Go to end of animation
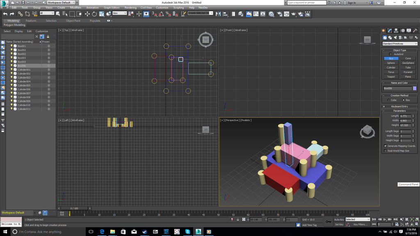Screen dimensions: 420x236 point(395,220)
